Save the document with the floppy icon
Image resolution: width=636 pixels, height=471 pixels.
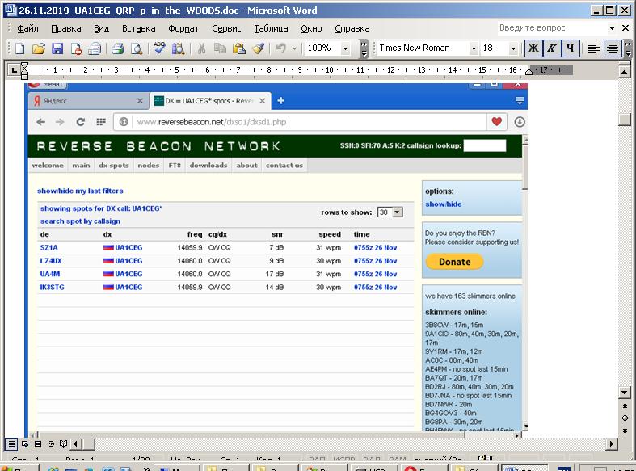coord(57,48)
